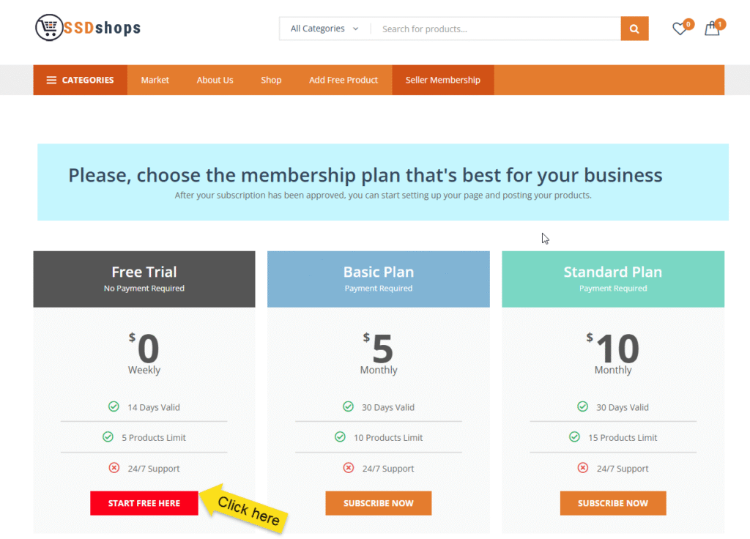The image size is (750, 539).
Task: Open Add Free Product page
Action: coord(344,81)
